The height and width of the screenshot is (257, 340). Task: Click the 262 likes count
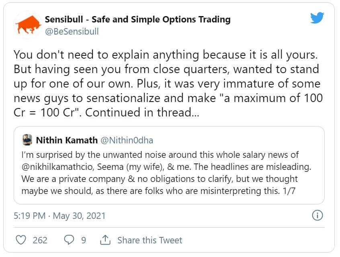[x=40, y=240]
